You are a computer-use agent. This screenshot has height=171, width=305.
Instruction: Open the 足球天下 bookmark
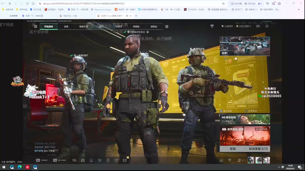pyautogui.click(x=237, y=9)
